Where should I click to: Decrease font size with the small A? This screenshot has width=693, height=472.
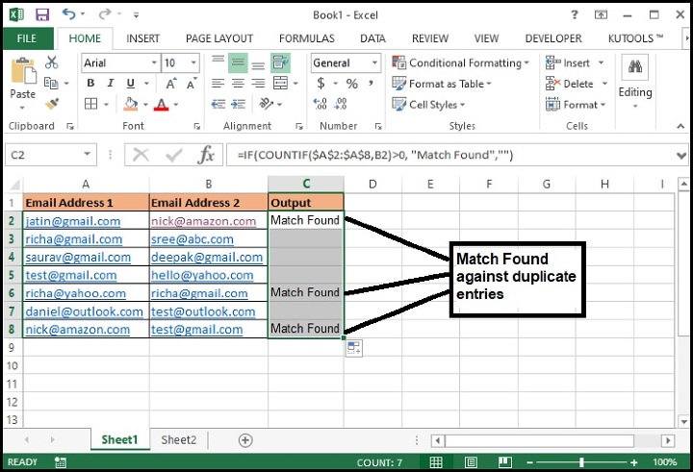coord(192,84)
